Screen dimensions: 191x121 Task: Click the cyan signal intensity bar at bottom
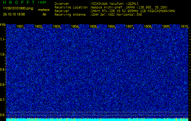[97, 119]
